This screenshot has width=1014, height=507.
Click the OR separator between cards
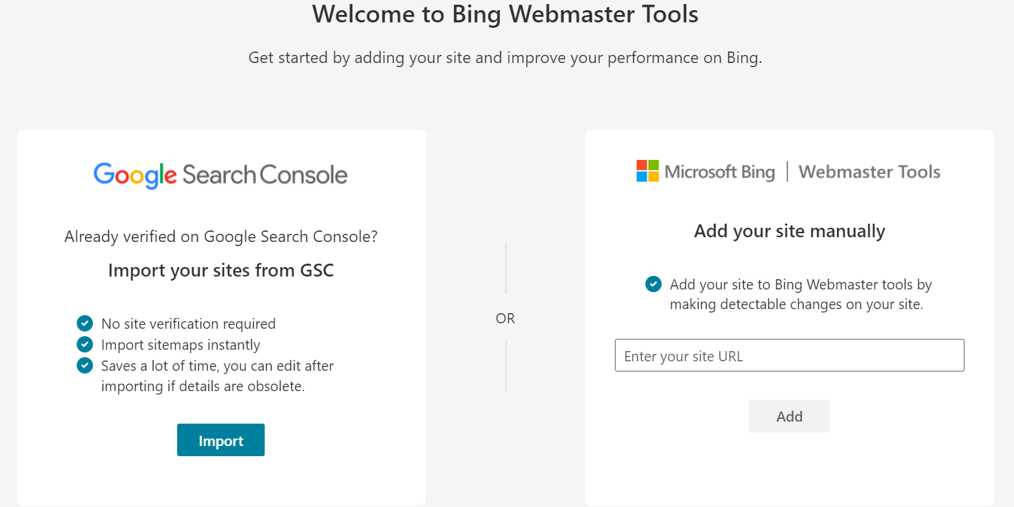click(506, 319)
